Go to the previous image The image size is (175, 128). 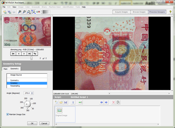point(19,54)
